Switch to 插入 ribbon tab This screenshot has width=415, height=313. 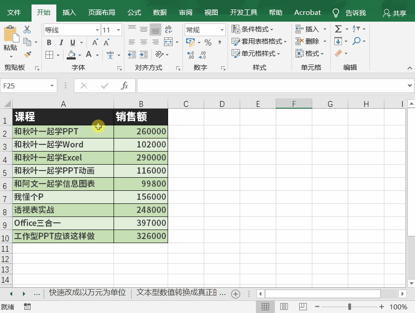69,13
